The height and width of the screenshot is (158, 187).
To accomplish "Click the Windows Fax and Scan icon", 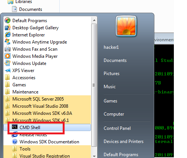I will coord(8,49).
